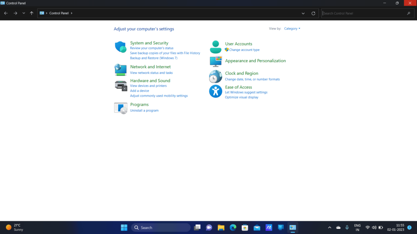This screenshot has width=417, height=234.
Task: Open Backup and Restore (Windows 7)
Action: click(154, 58)
